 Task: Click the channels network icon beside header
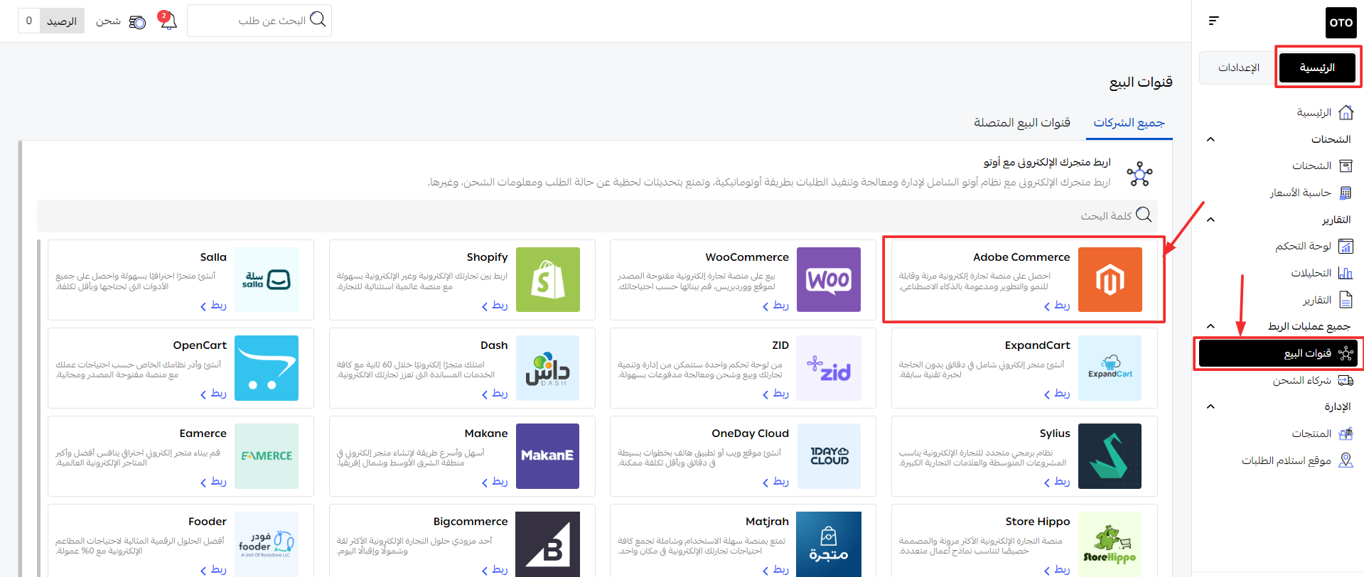[x=1139, y=173]
